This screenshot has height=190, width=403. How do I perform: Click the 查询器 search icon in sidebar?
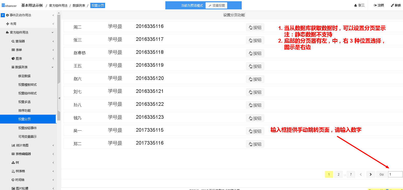[13, 41]
